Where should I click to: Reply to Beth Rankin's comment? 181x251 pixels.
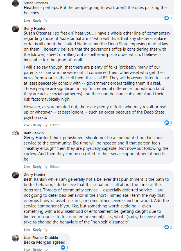(x=37, y=167)
